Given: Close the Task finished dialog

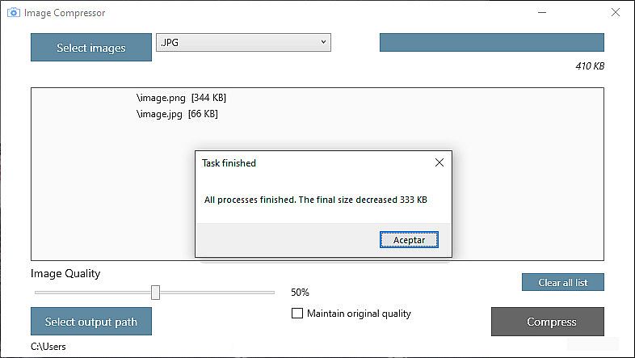Looking at the screenshot, I should (x=439, y=162).
